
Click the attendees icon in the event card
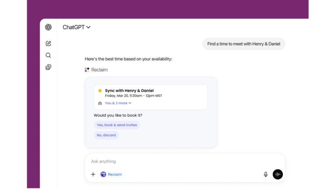click(x=100, y=103)
